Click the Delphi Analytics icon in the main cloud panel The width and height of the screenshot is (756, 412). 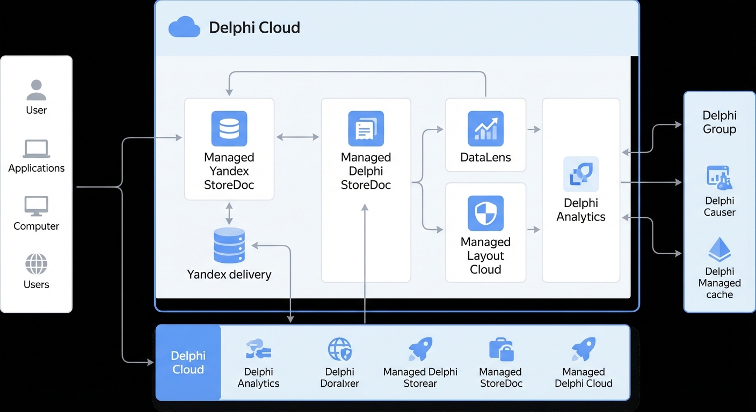[581, 174]
